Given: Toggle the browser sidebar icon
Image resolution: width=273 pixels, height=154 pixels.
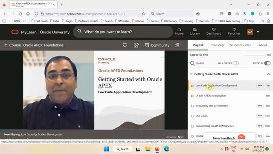Looking at the screenshot, I should [x=4, y=21].
